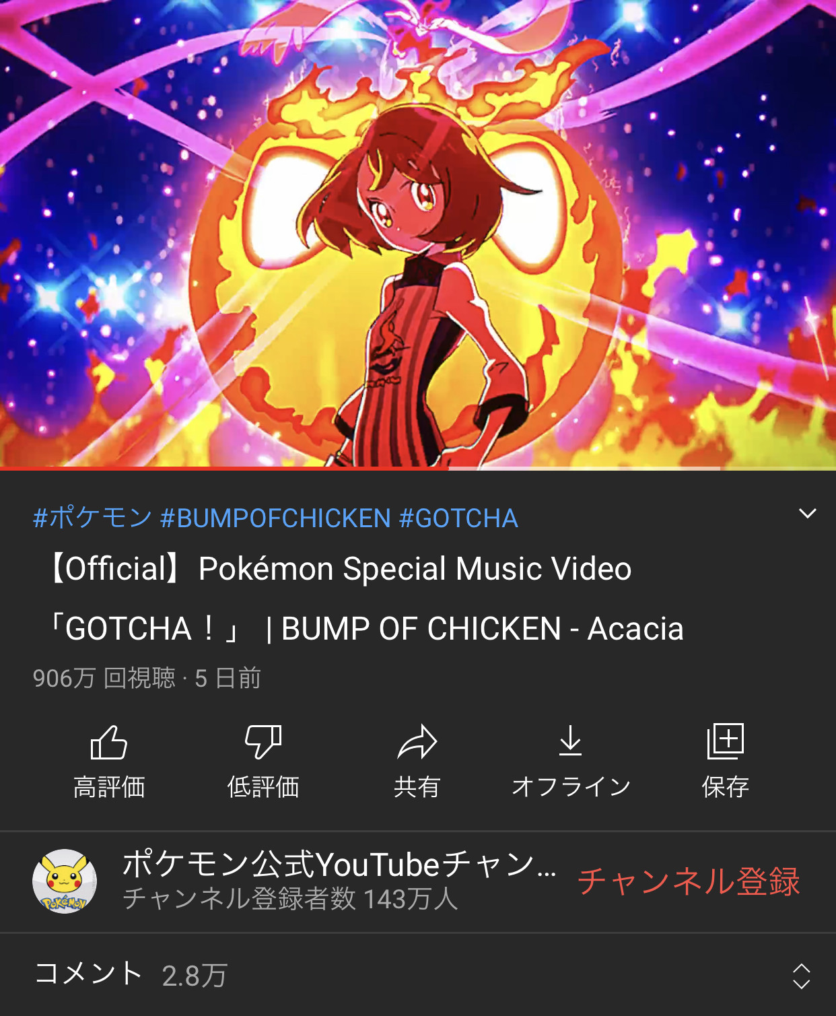Viewport: 836px width, 1016px height.
Task: Open コメント 2.8万 comments row
Action: coord(418,975)
